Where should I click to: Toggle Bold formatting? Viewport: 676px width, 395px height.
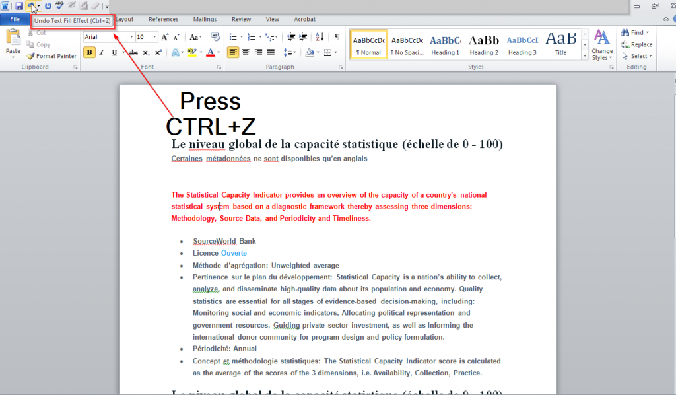89,52
